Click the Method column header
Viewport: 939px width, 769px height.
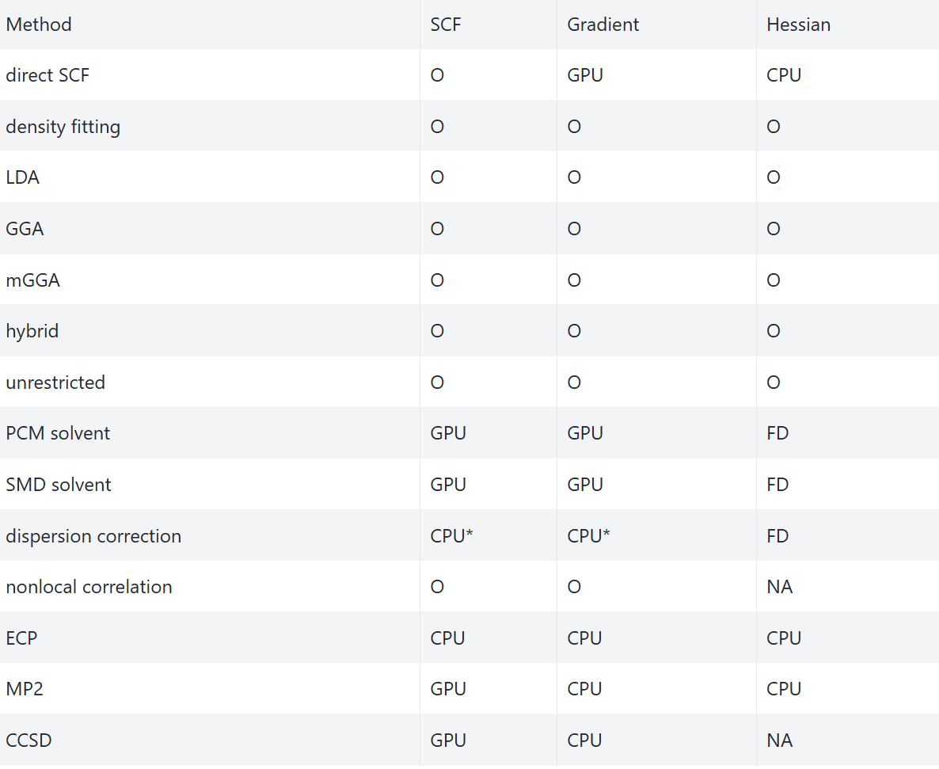[39, 25]
